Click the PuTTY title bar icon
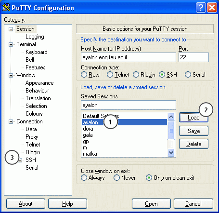Viewport: 219px width, 213px height. pos(6,8)
